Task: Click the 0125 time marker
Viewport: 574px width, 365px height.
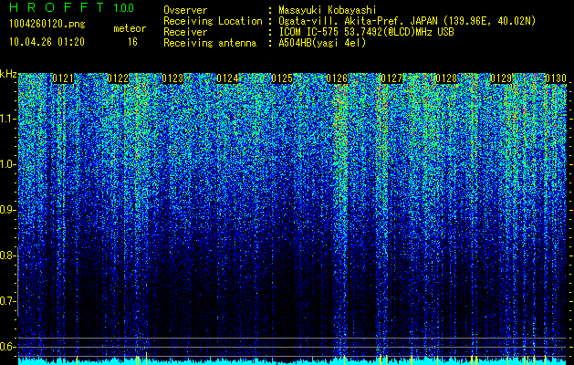Action: [282, 78]
